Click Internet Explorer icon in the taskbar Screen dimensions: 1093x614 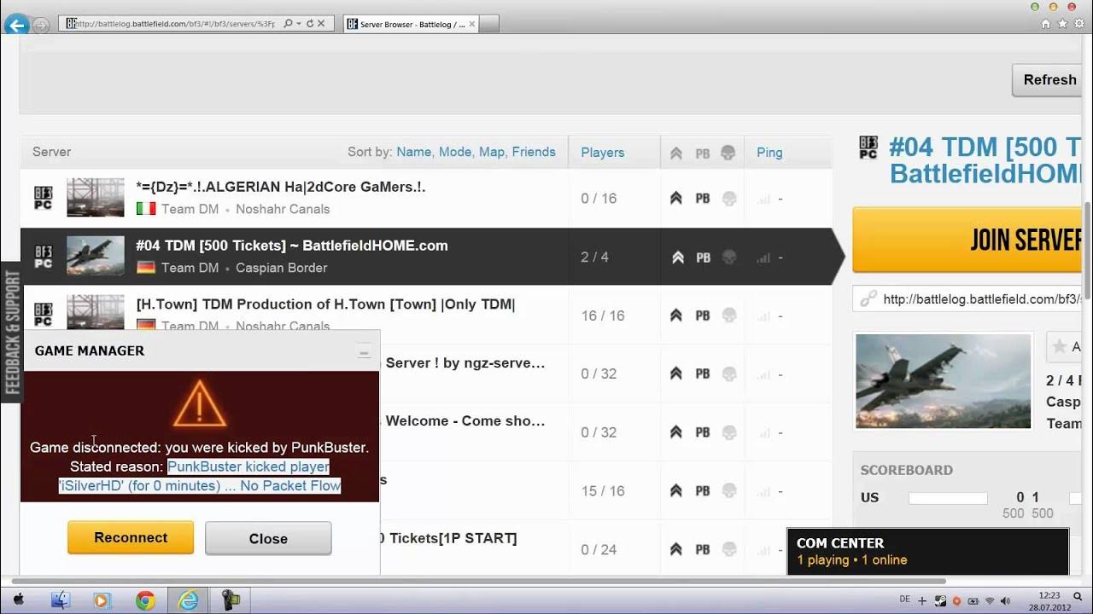[188, 600]
